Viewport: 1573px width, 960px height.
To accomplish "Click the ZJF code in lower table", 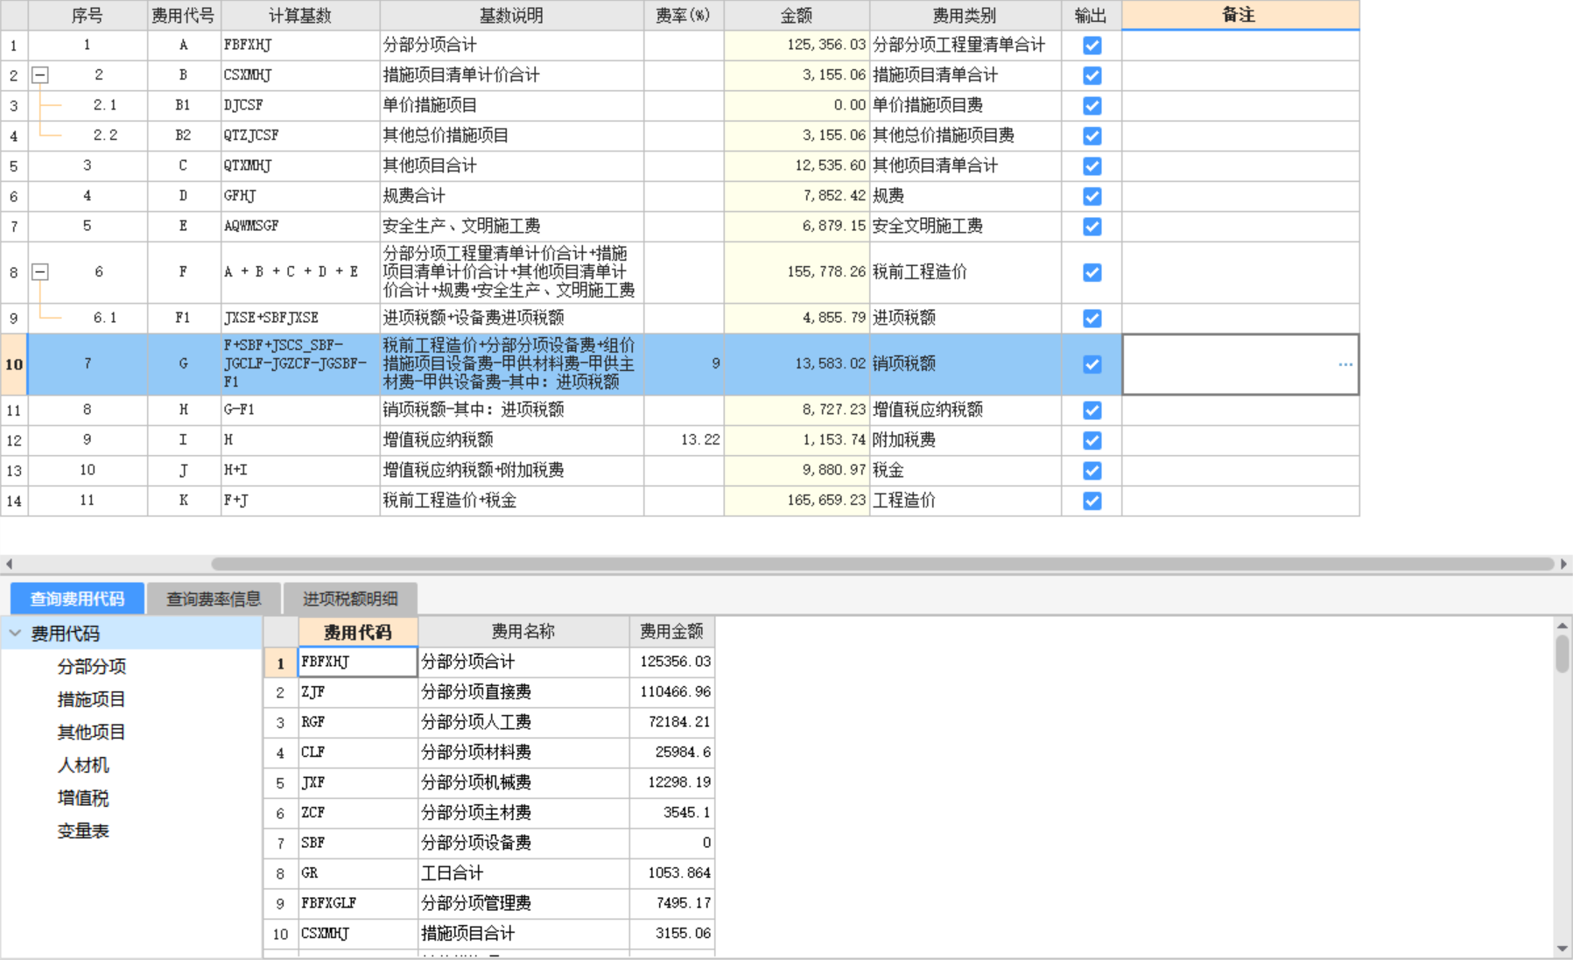I will [x=357, y=692].
